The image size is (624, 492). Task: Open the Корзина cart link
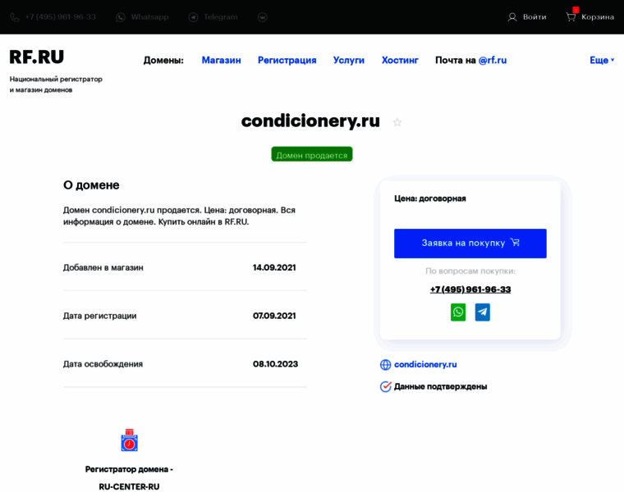(x=598, y=17)
